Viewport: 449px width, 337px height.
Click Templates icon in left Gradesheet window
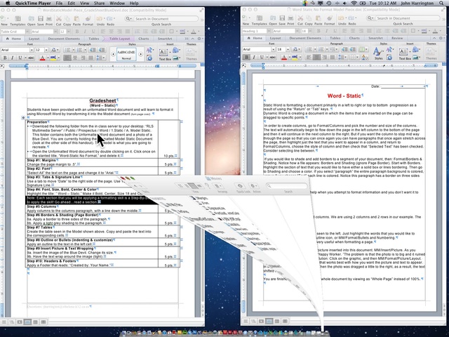click(18, 19)
